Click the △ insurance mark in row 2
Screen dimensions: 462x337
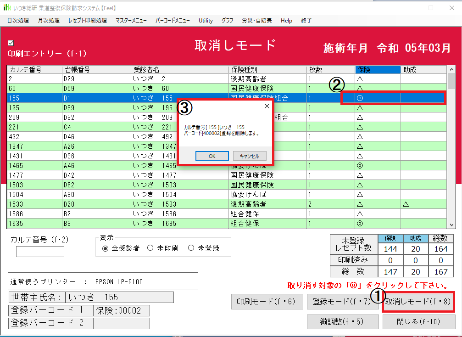[360, 79]
